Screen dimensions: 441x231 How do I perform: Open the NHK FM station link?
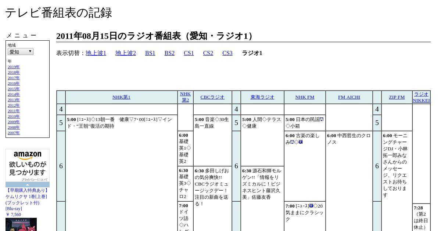click(305, 97)
